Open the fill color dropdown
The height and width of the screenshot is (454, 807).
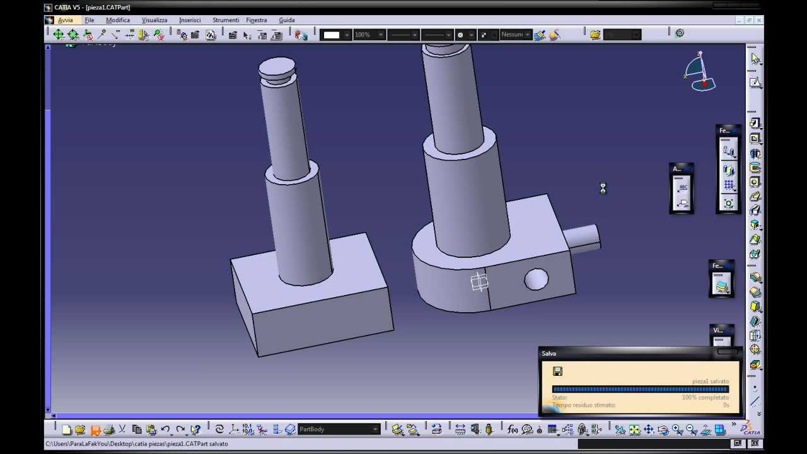click(x=347, y=35)
